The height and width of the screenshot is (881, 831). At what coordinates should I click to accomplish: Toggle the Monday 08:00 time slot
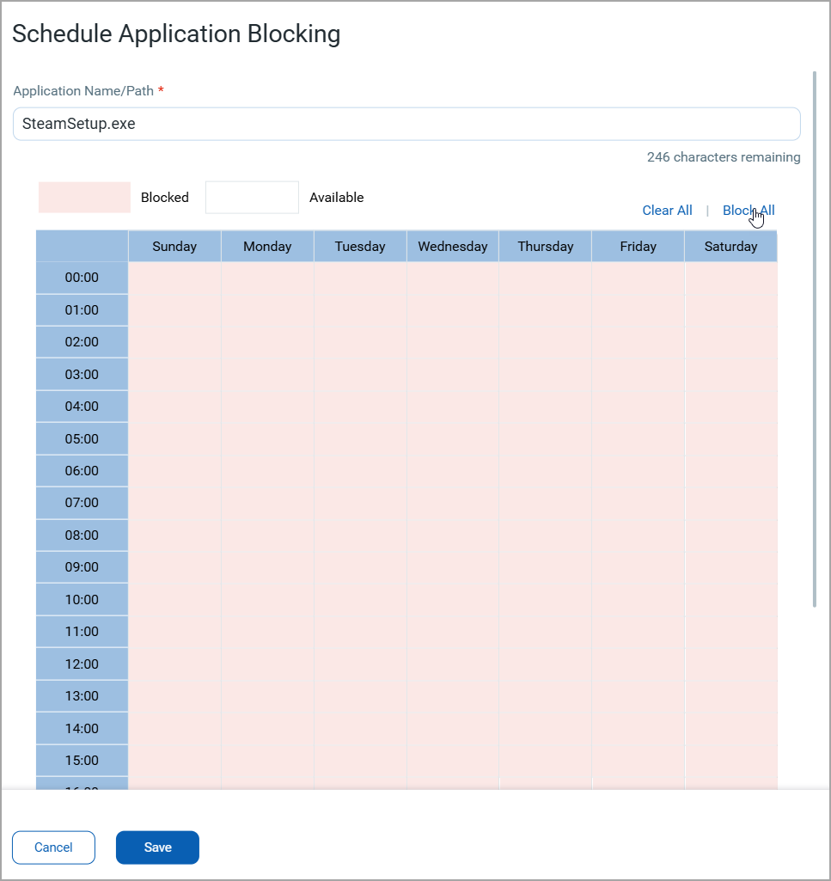[x=267, y=535]
